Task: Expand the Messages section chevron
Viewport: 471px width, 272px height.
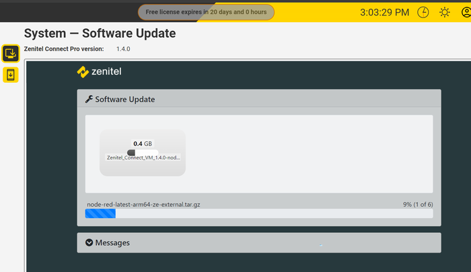Action: [89, 242]
